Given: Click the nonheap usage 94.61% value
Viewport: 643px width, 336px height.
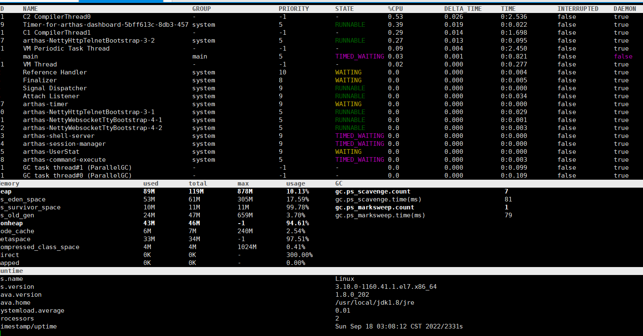Looking at the screenshot, I should click(298, 223).
